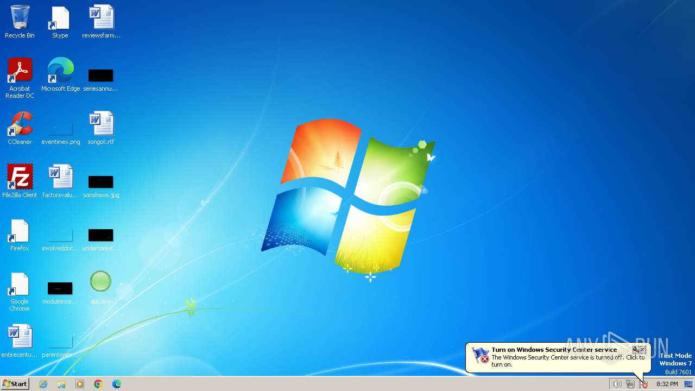The height and width of the screenshot is (391, 695).
Task: Select the Firefox desktop shortcut
Action: tap(20, 235)
